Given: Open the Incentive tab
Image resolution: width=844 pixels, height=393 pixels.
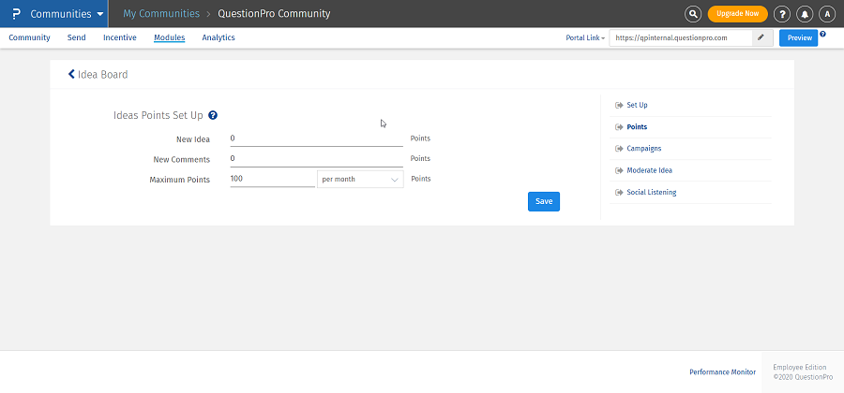Looking at the screenshot, I should coord(119,37).
